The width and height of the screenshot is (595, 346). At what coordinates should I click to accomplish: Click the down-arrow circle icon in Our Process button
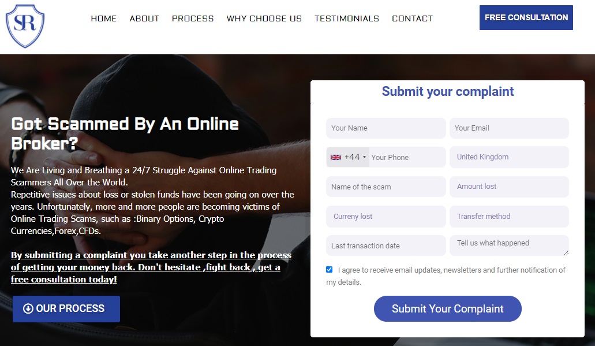(x=28, y=308)
